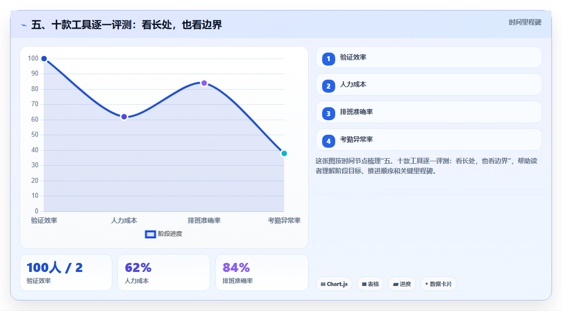Image resolution: width=562 pixels, height=311 pixels.
Task: Click the x-axis label 人力成本
Action: [x=124, y=220]
